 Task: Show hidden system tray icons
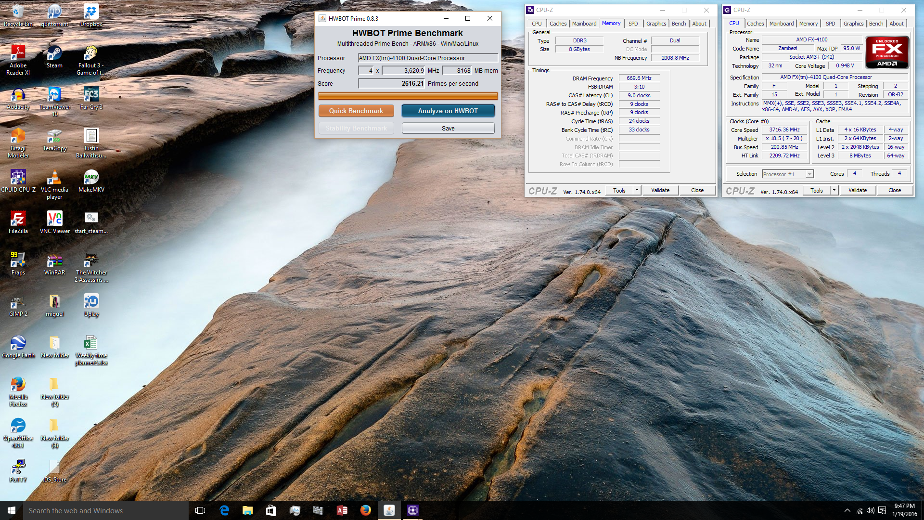tap(847, 510)
